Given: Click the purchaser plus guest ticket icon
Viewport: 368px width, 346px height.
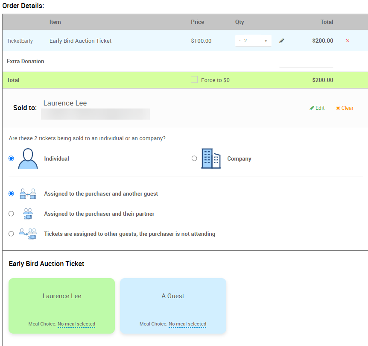Looking at the screenshot, I should click(28, 194).
